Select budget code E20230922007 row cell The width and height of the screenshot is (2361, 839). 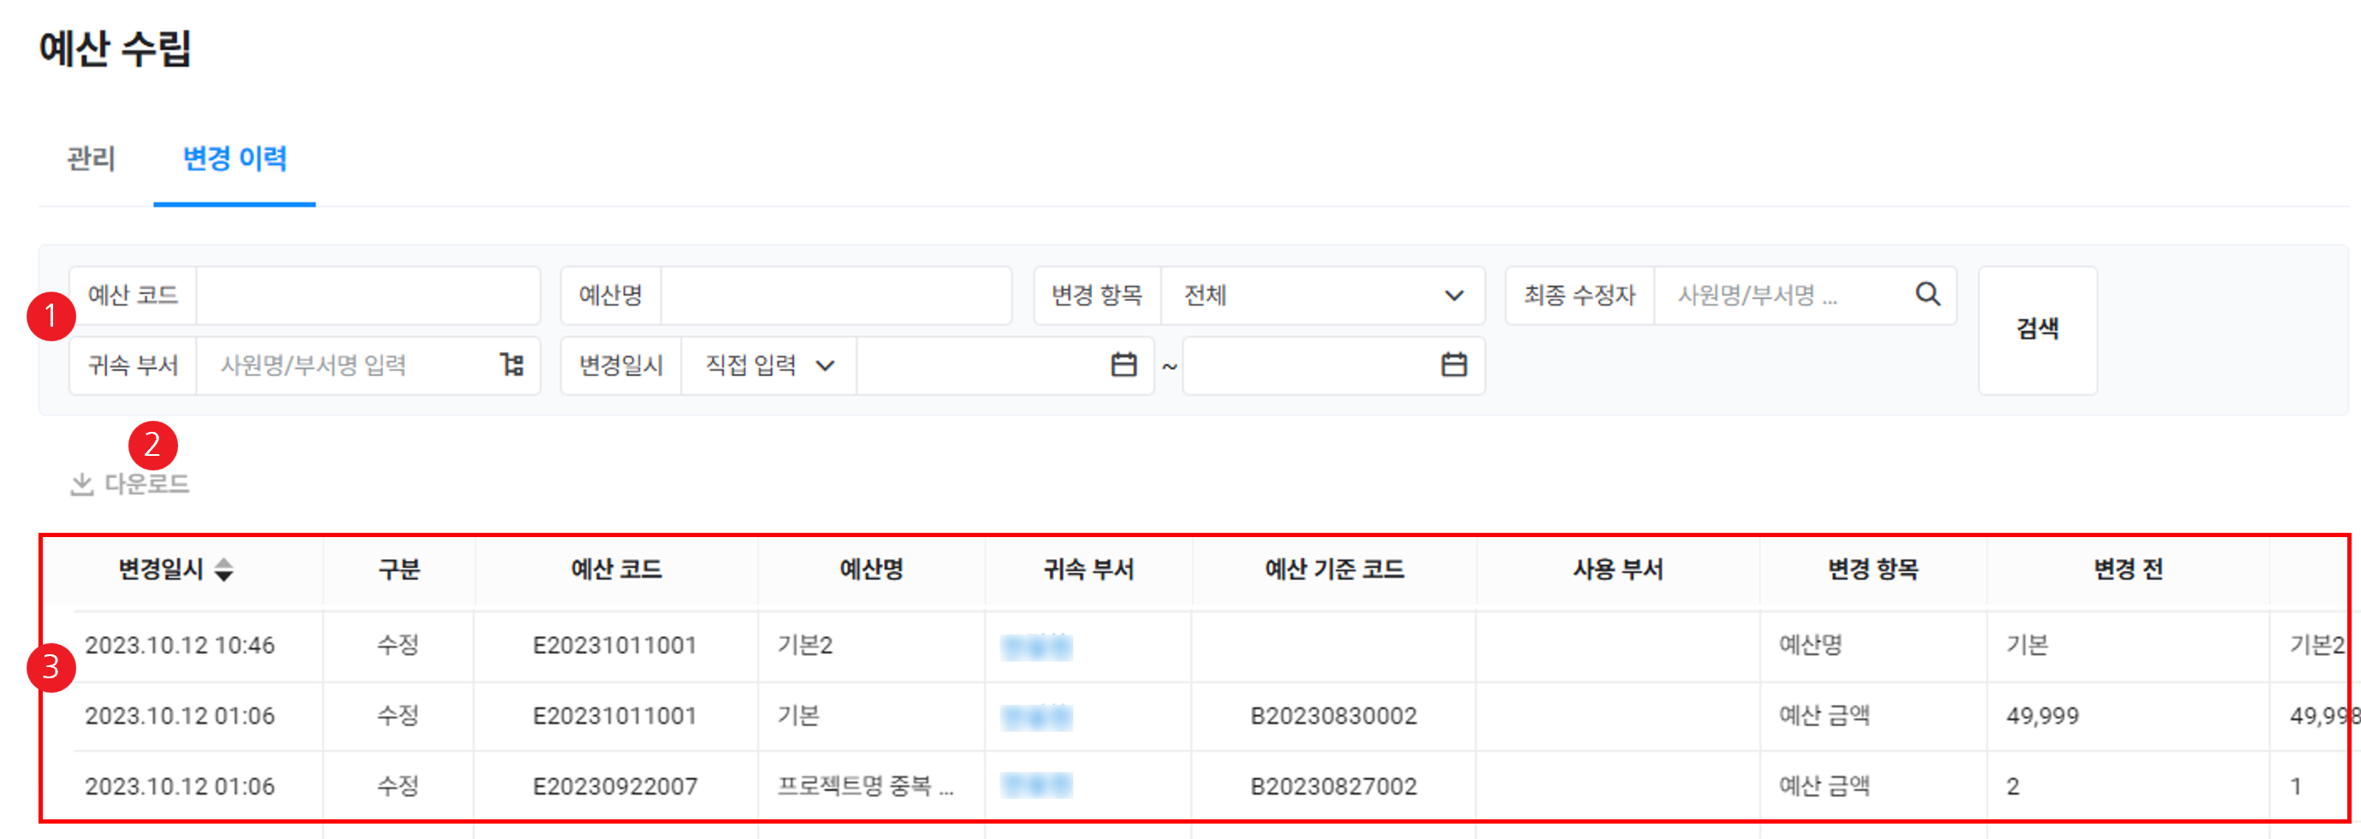click(615, 786)
